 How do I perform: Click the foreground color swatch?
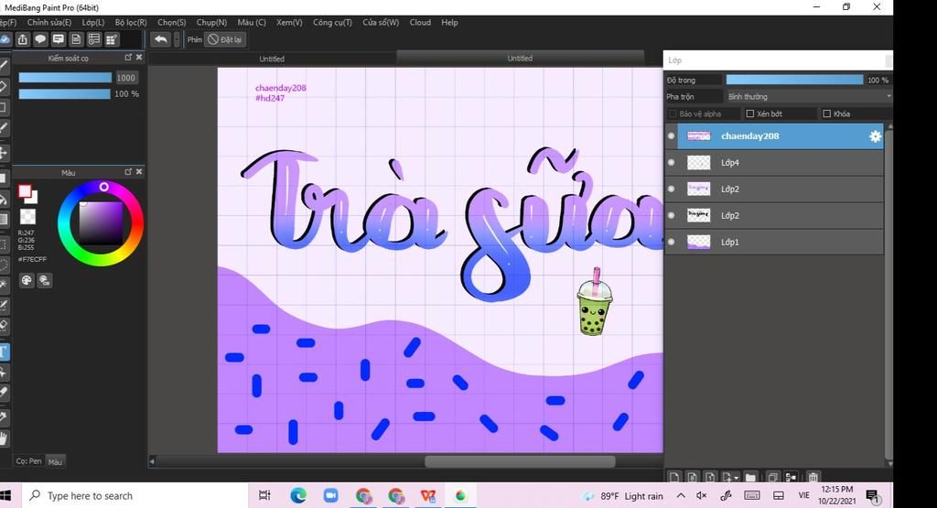point(25,191)
